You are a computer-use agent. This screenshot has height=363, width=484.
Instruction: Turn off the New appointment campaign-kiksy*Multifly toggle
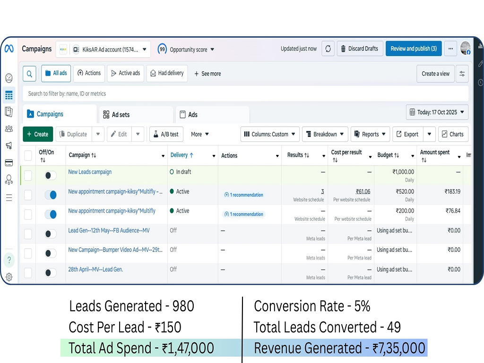click(x=50, y=214)
